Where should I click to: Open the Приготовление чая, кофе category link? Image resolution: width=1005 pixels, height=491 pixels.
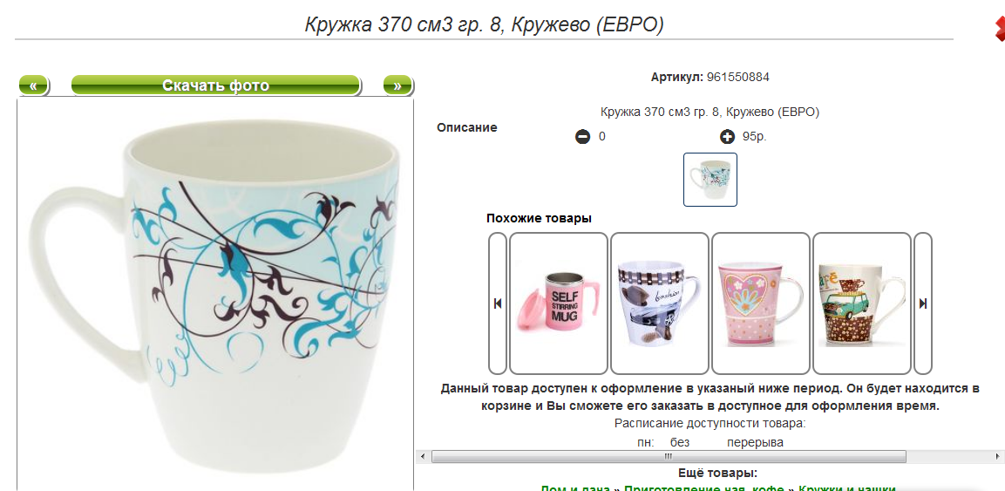click(704, 489)
